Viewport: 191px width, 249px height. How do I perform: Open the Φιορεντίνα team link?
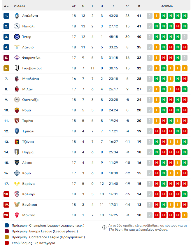coord(31,58)
